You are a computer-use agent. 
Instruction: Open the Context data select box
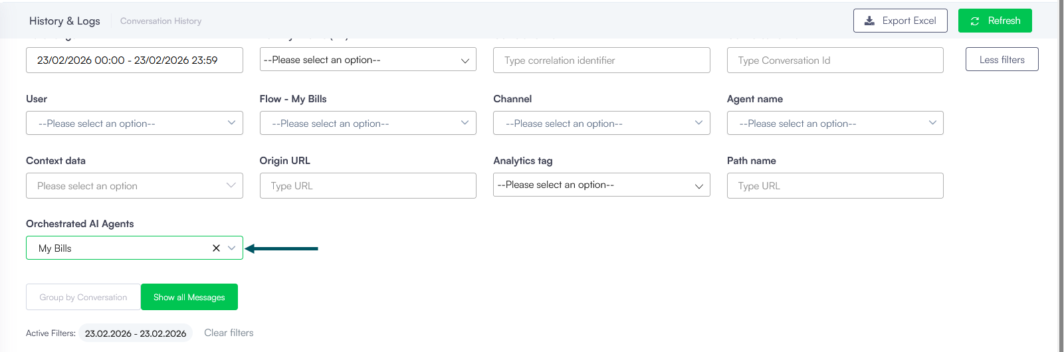tap(134, 186)
